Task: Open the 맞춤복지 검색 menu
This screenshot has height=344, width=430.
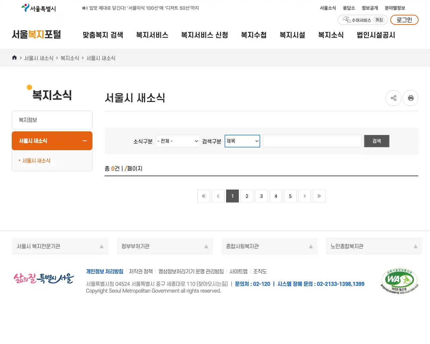Action: [x=103, y=35]
